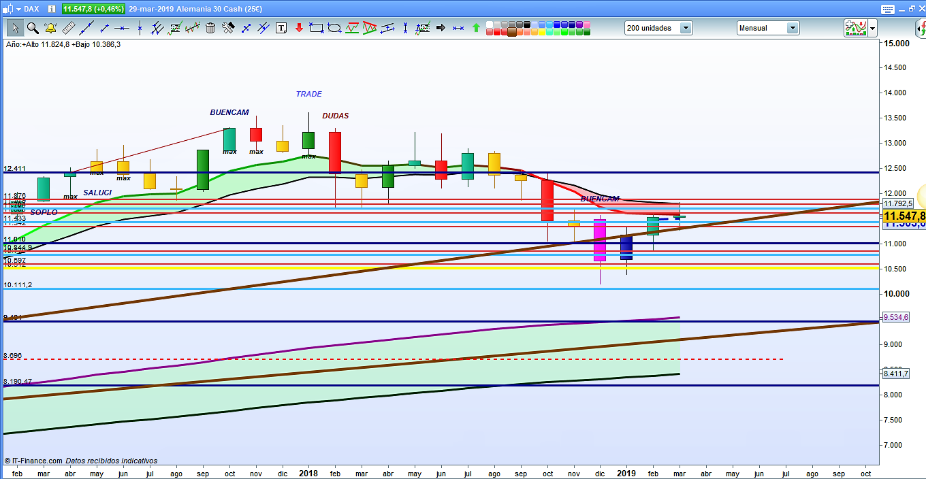
Task: Click the 11.547,8 current price label
Action: (x=904, y=216)
